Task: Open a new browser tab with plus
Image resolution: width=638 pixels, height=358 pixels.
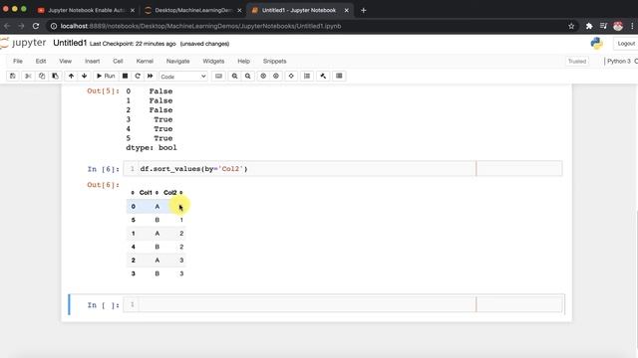Action: coord(363,10)
